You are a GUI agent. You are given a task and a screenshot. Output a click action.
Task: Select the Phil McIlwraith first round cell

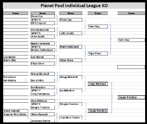[43, 30]
